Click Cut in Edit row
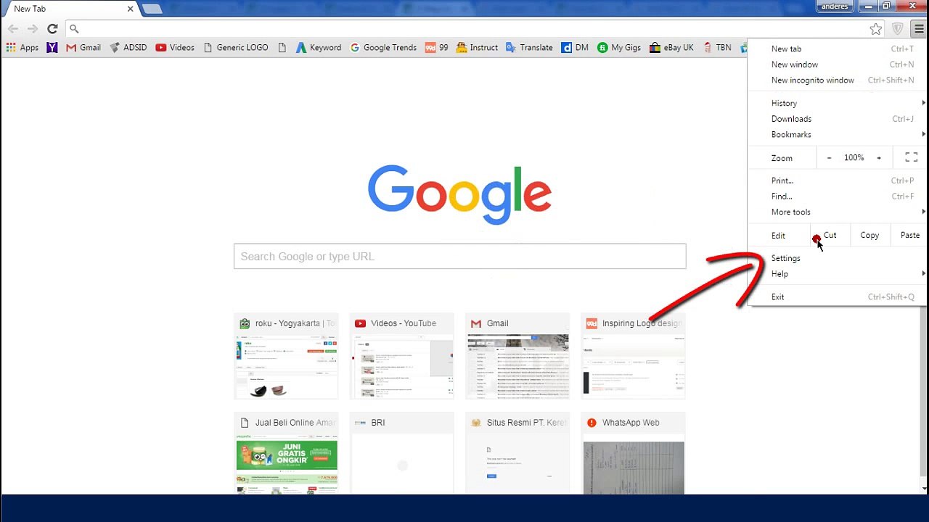Viewport: 929px width, 522px height. (830, 236)
